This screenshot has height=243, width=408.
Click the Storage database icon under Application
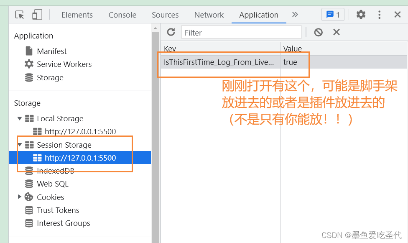coord(29,77)
